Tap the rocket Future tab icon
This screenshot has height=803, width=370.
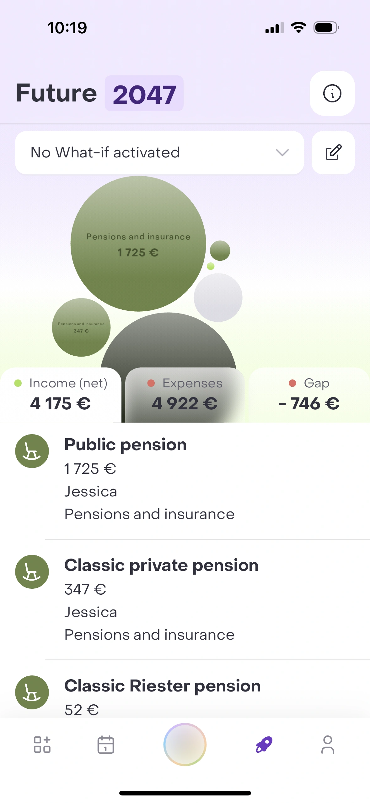tap(264, 745)
